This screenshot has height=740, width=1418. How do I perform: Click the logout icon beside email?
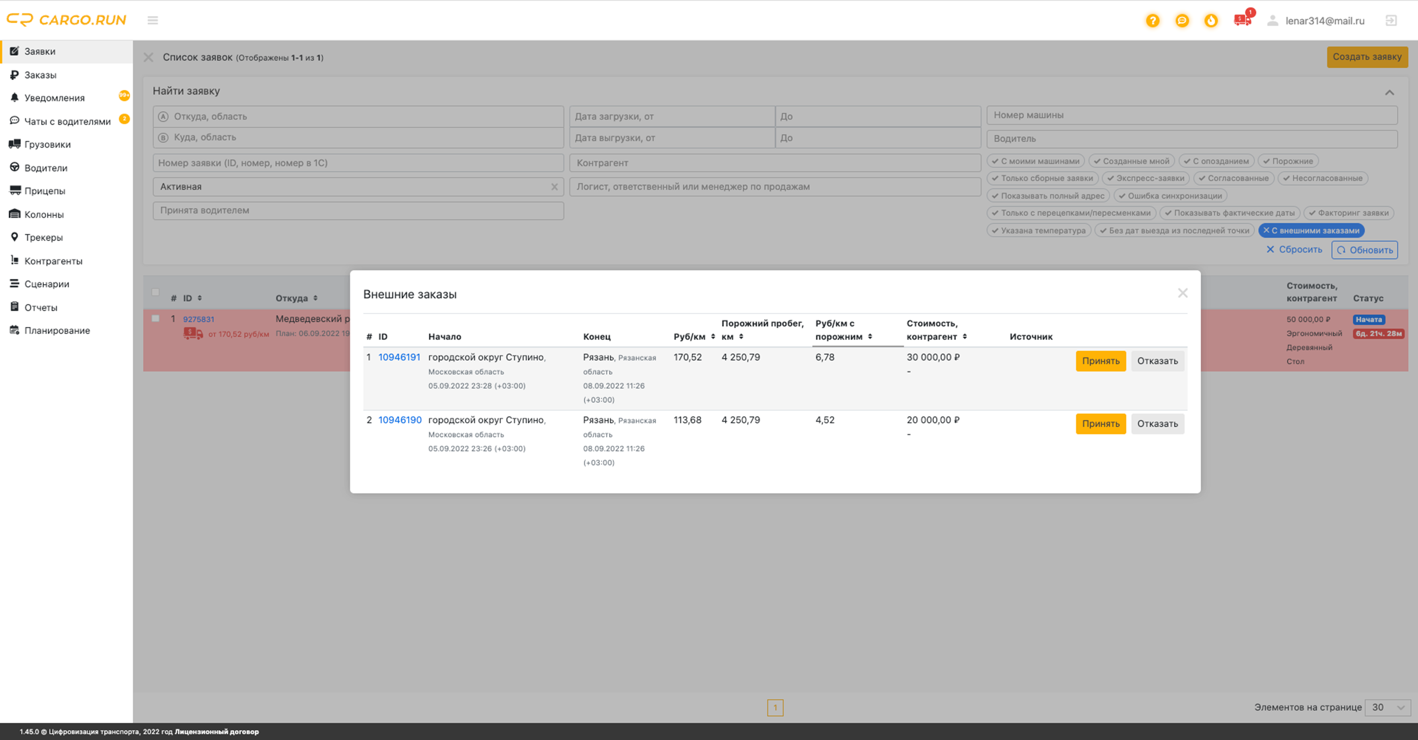click(x=1391, y=20)
